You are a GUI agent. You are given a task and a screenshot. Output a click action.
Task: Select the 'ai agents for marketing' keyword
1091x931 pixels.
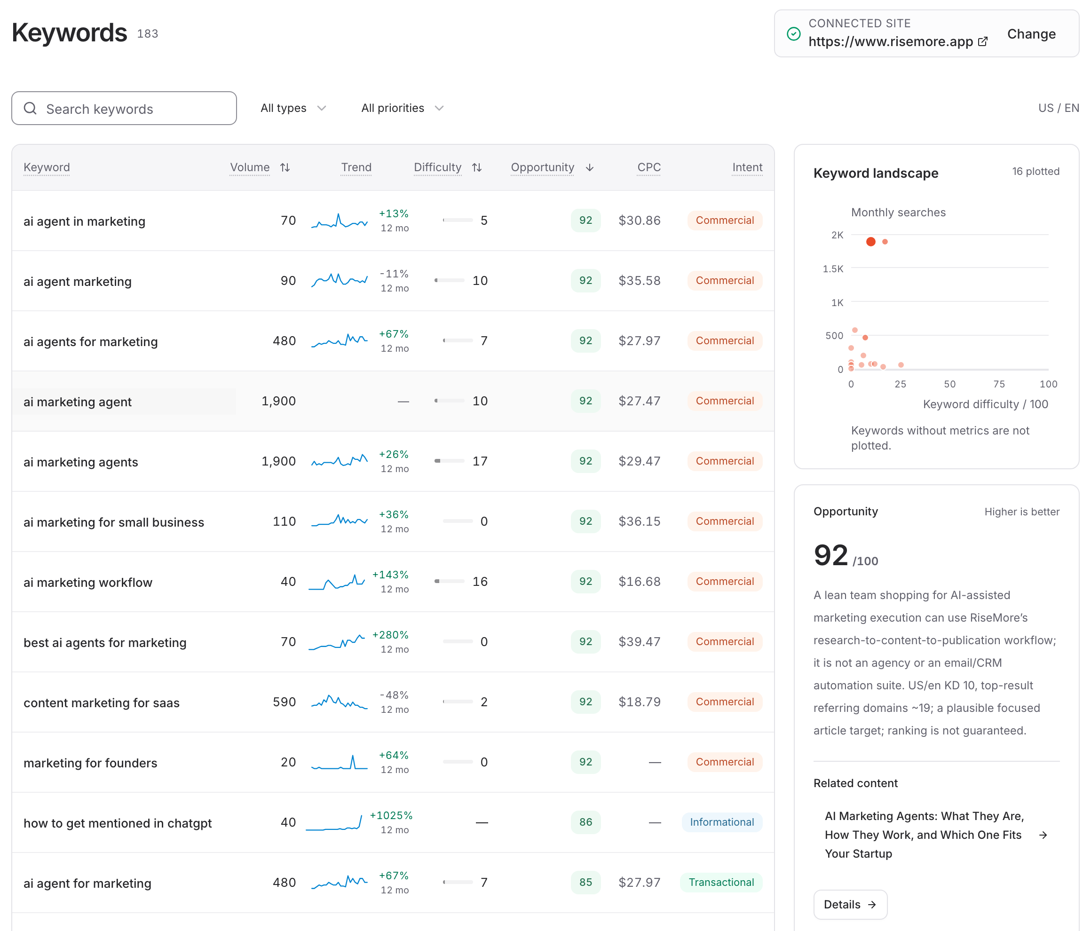[91, 342]
